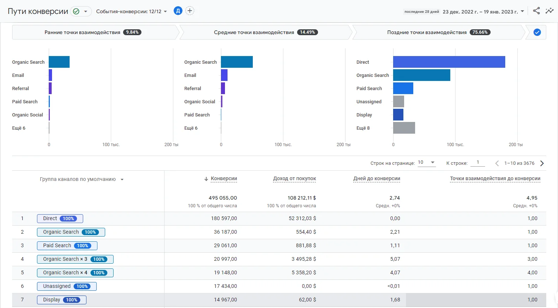
Task: Expand Группа каналов по умолчанию selector
Action: (82, 179)
